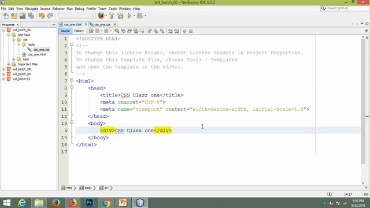Click the Debug Project toolbar icon
This screenshot has height=208, width=370.
[140, 16]
